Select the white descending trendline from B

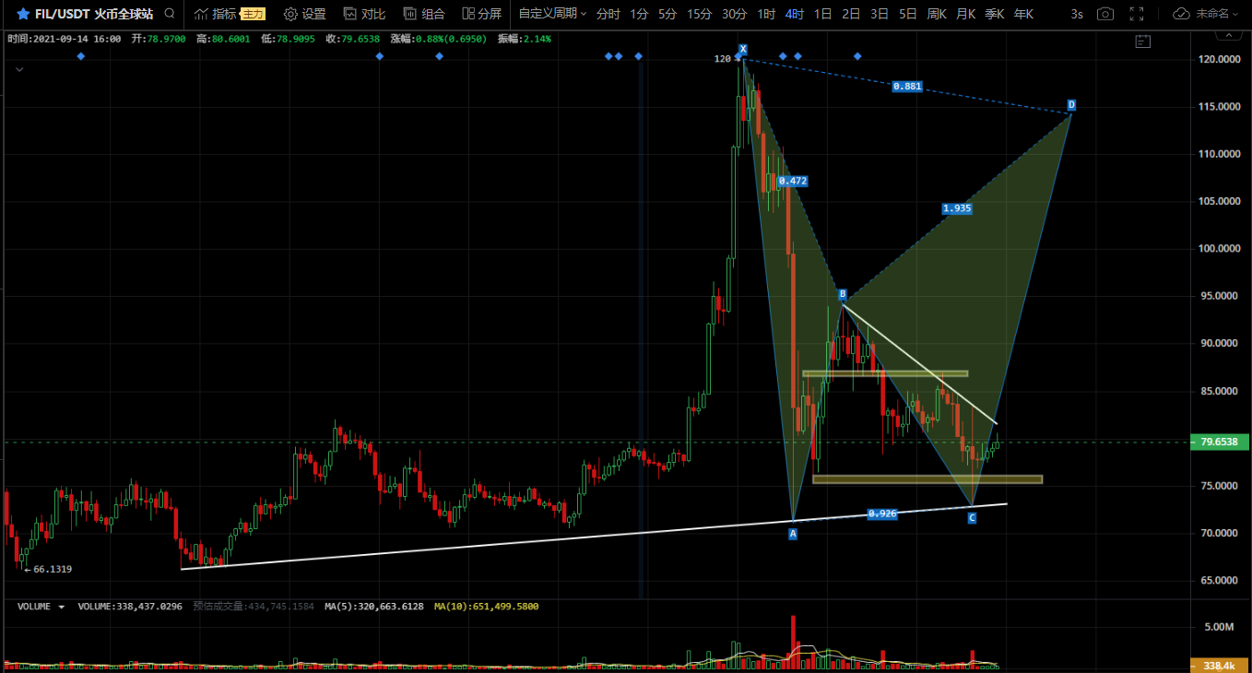click(x=920, y=363)
